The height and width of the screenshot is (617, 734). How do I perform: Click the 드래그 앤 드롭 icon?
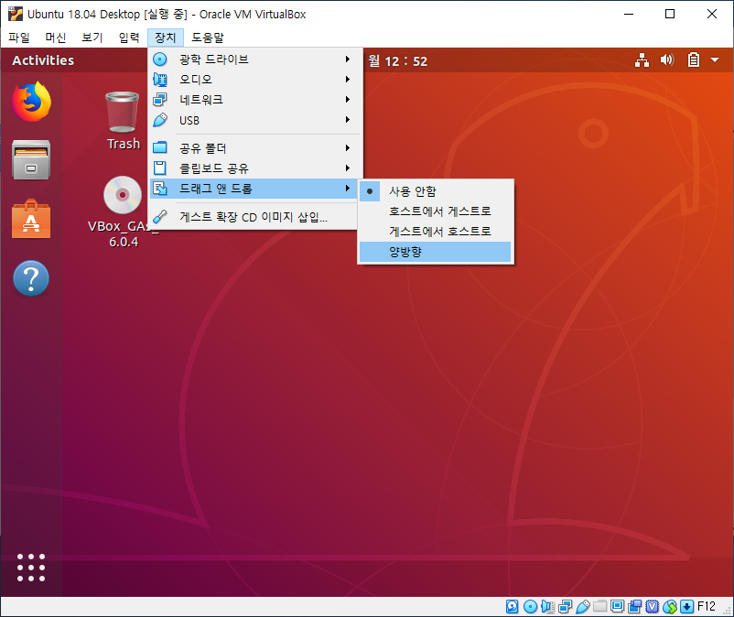pos(160,189)
